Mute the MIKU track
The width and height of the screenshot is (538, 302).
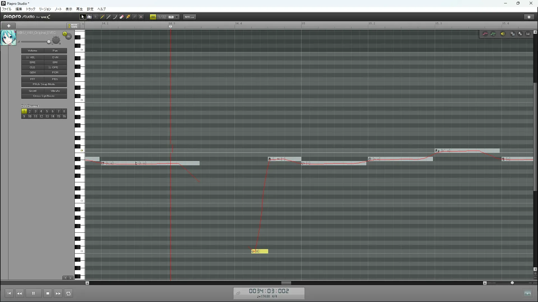click(69, 37)
